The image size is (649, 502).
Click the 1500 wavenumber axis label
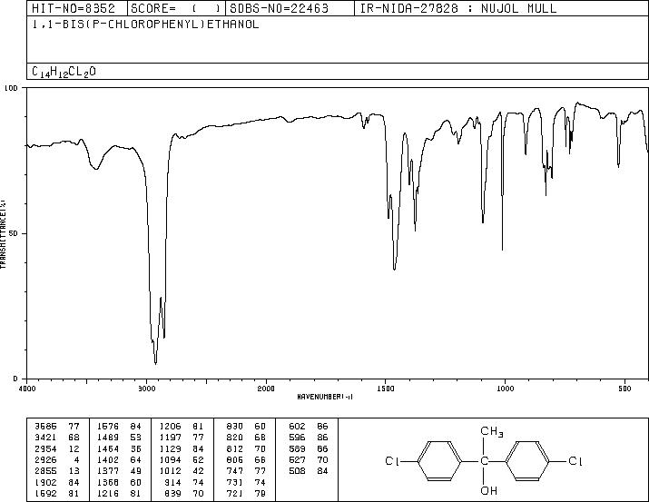[x=386, y=389]
